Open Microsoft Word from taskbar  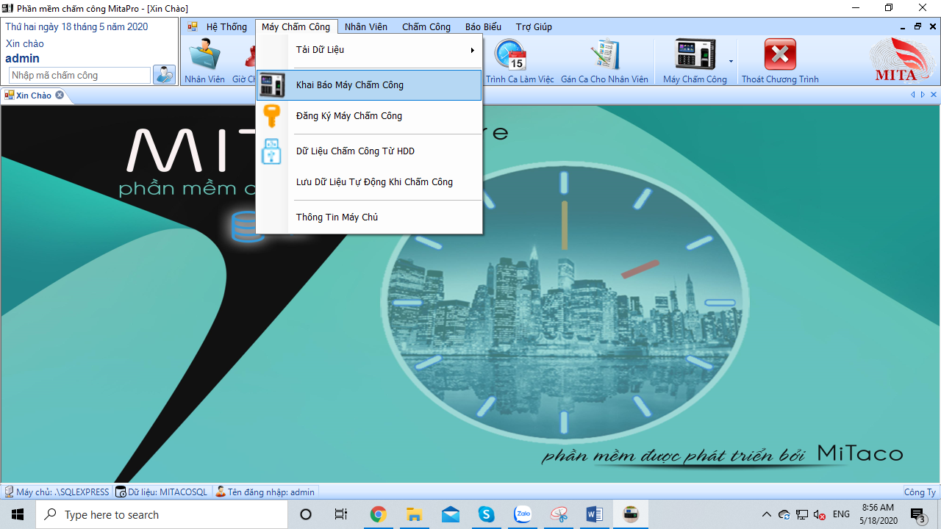pos(595,514)
